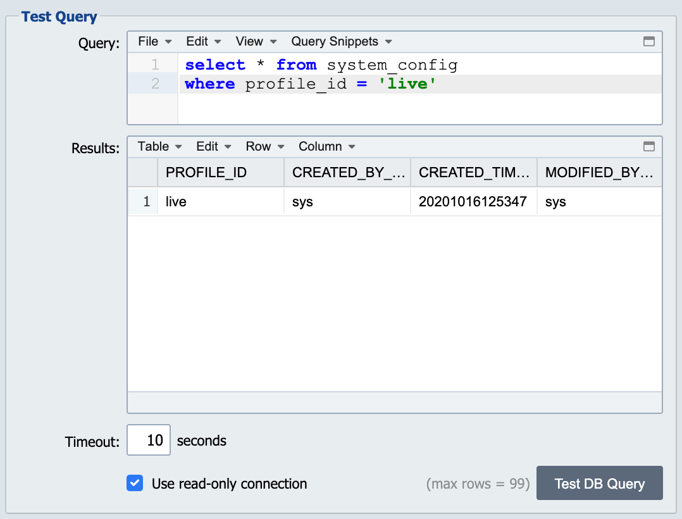682x519 pixels.
Task: Open the query editor Edit menu
Action: pos(204,41)
